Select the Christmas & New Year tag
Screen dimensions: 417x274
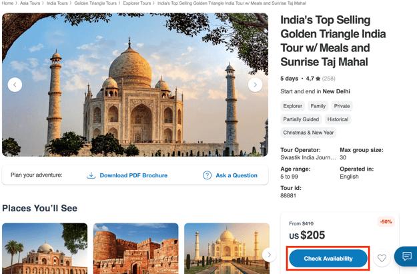(308, 133)
